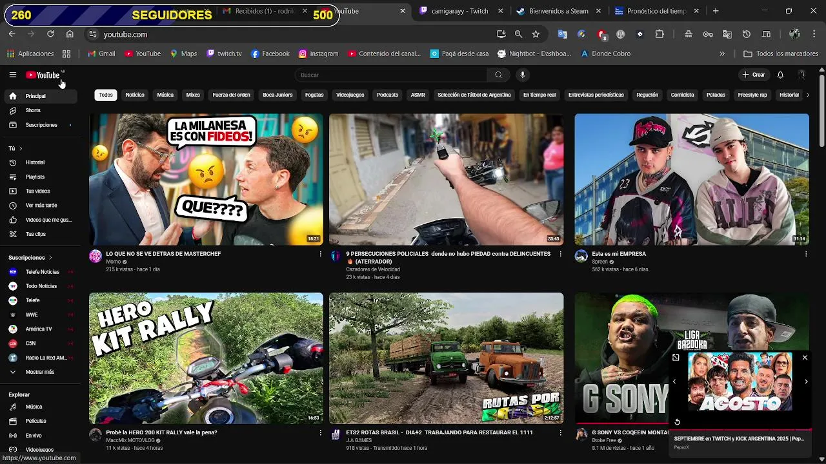
Task: Open En vivo under Explorar
Action: [41, 436]
